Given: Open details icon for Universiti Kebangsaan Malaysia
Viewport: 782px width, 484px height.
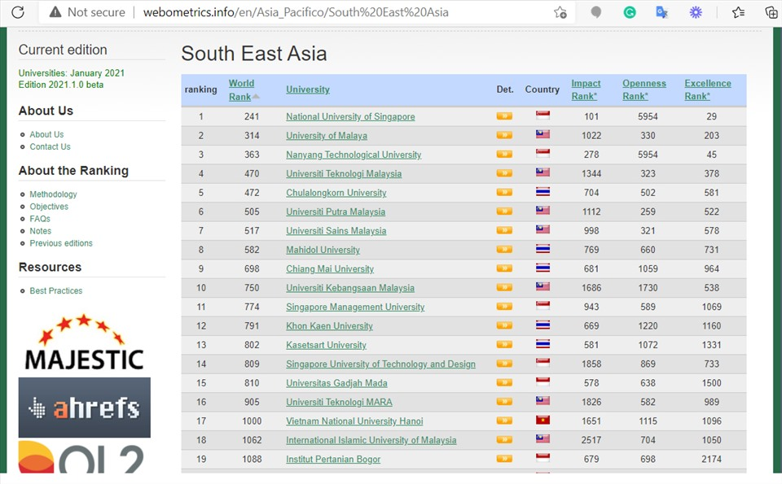Looking at the screenshot, I should point(504,287).
